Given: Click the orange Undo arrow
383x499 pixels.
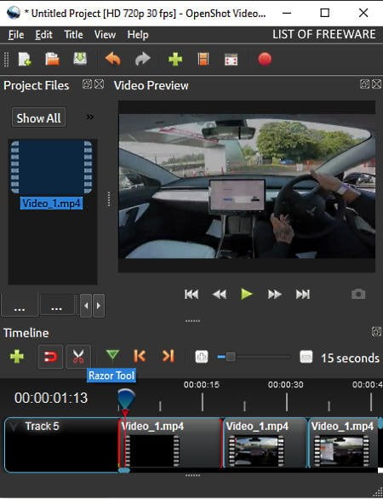Looking at the screenshot, I should (x=113, y=60).
